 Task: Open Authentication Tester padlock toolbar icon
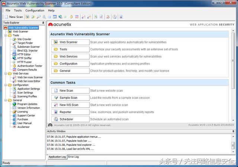(x=71, y=17)
